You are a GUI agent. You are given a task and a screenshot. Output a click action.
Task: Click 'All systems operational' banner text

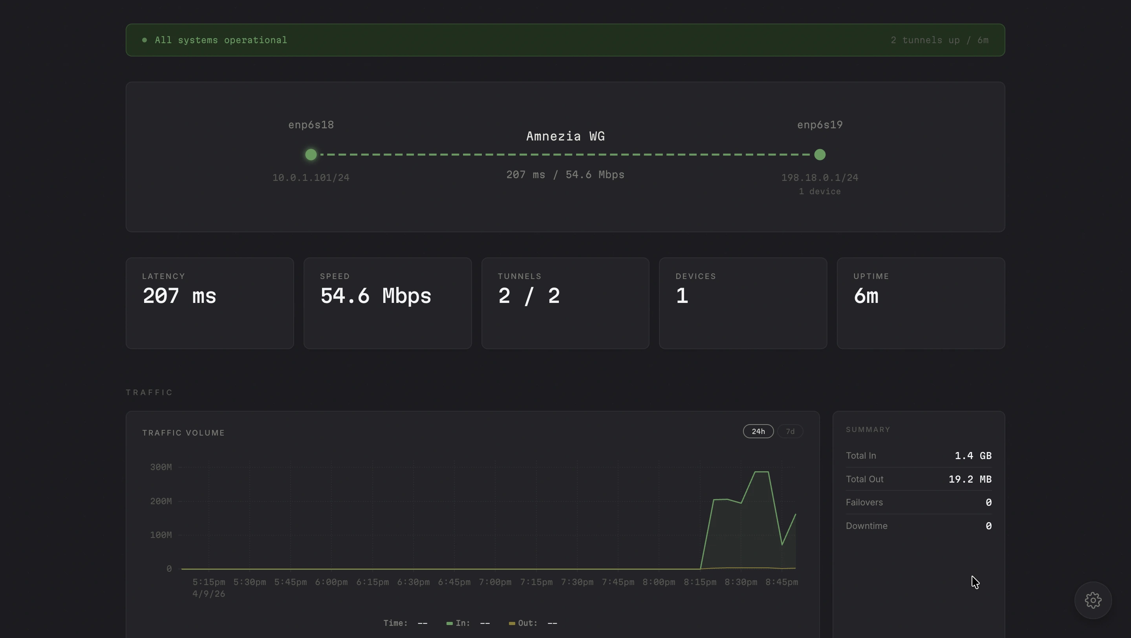pos(221,40)
